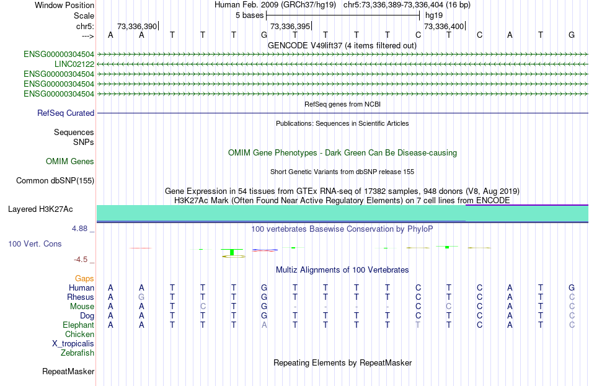Click the orange Gaps label
Viewport: 589px width, 386px height.
click(84, 279)
